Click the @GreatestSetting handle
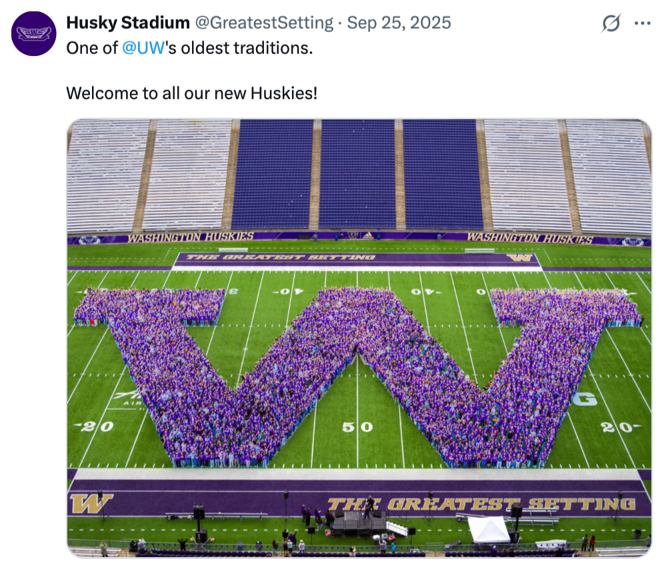 (264, 23)
